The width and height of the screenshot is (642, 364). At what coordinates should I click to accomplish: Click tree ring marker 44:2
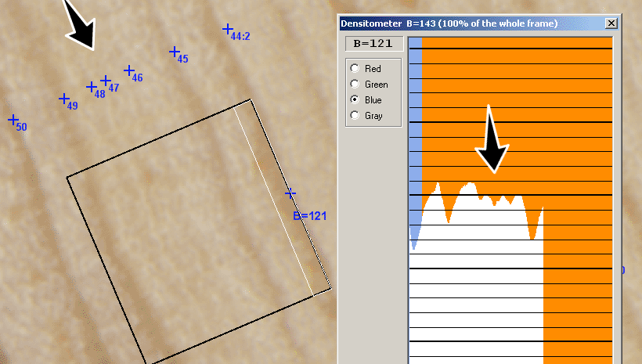228,29
